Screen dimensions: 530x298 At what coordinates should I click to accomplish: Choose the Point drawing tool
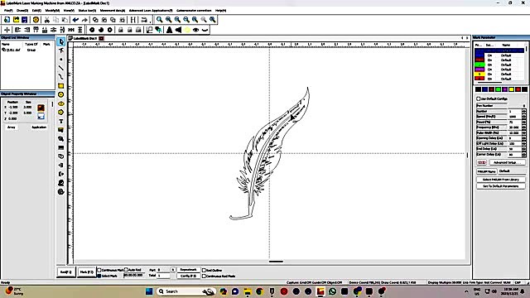pyautogui.click(x=60, y=59)
